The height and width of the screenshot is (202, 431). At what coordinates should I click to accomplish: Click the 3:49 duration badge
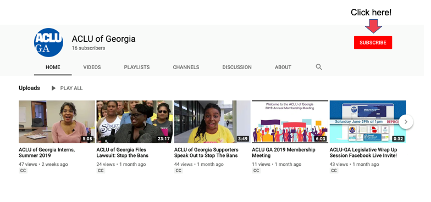[243, 138]
